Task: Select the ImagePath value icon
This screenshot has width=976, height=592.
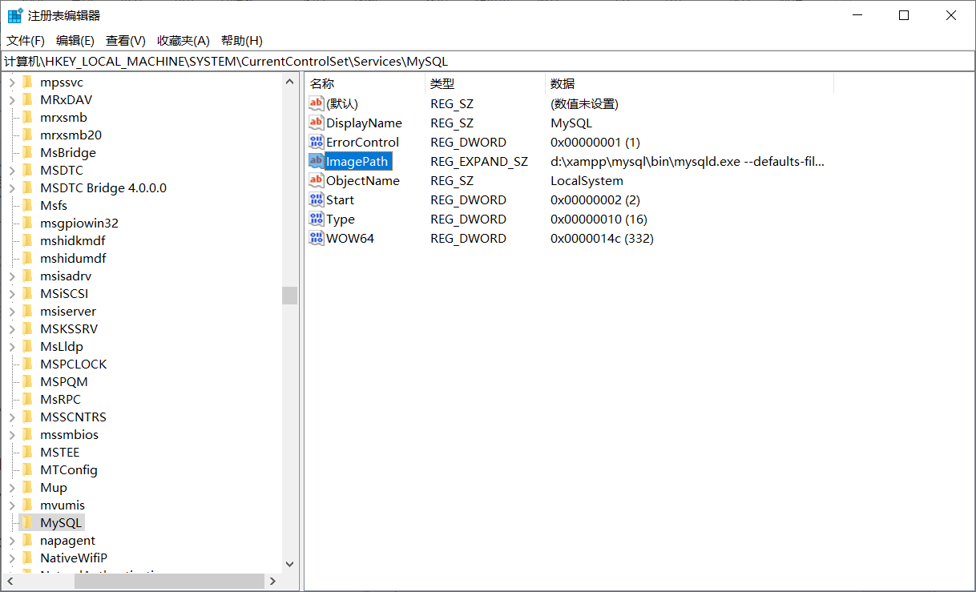Action: [316, 161]
